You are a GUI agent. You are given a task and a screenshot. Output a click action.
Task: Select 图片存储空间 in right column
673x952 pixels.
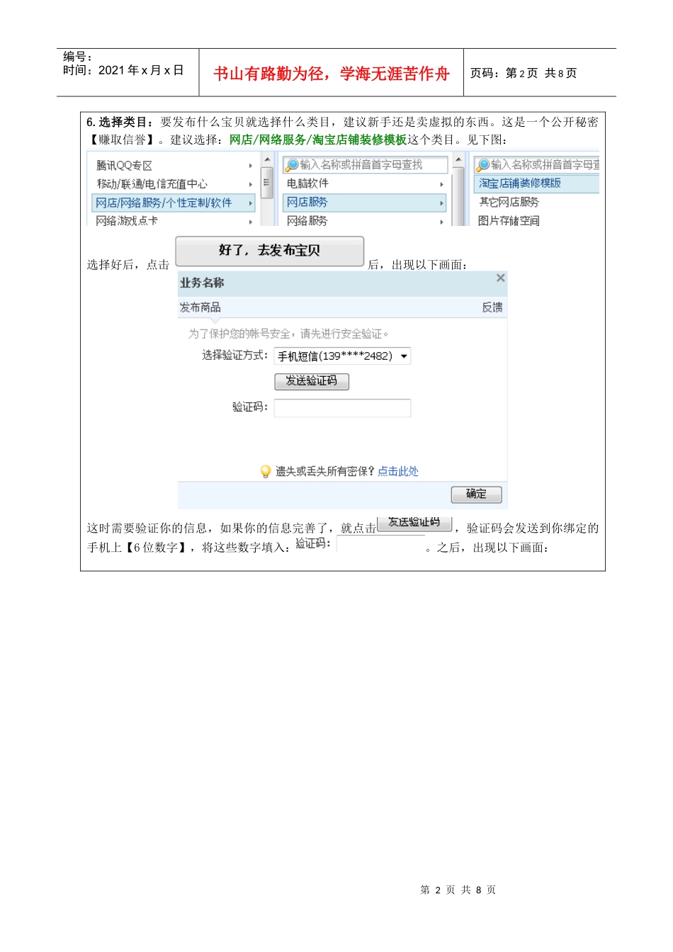point(509,221)
